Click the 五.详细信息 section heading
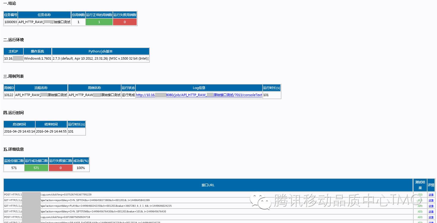Screen dimensions: 437x223 (x=13, y=149)
